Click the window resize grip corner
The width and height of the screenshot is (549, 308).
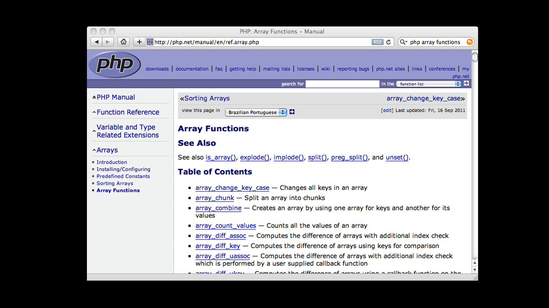475,277
